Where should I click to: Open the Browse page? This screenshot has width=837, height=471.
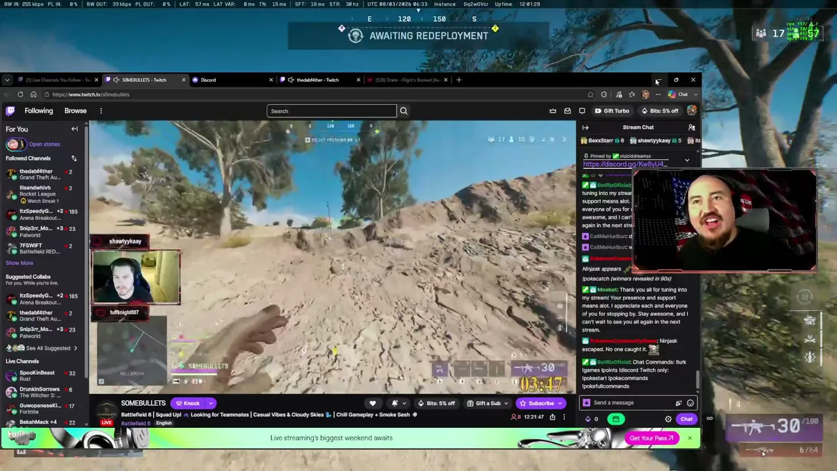coord(75,111)
